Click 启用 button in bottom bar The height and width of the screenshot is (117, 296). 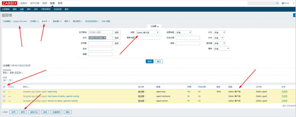pos(13,112)
